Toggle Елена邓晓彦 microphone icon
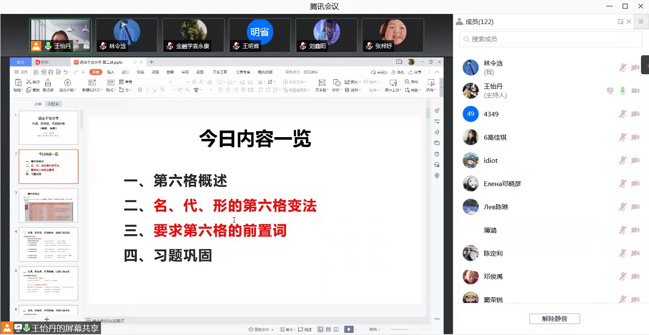The image size is (649, 335). [622, 184]
